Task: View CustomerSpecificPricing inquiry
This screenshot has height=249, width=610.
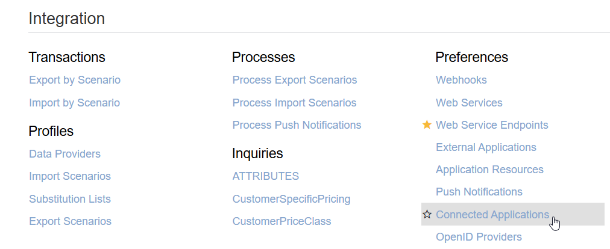Action: point(291,199)
